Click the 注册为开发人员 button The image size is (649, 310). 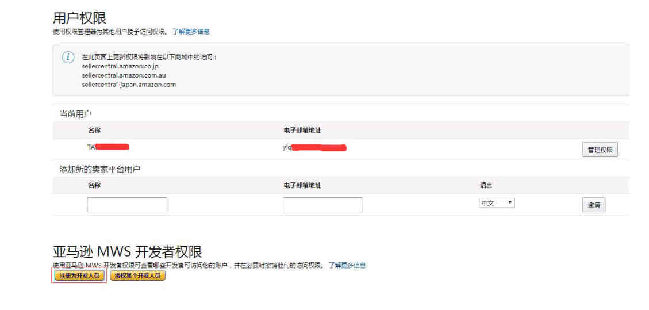click(79, 276)
